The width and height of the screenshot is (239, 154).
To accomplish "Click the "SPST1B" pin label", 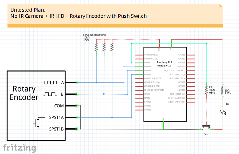I will (x=56, y=129).
